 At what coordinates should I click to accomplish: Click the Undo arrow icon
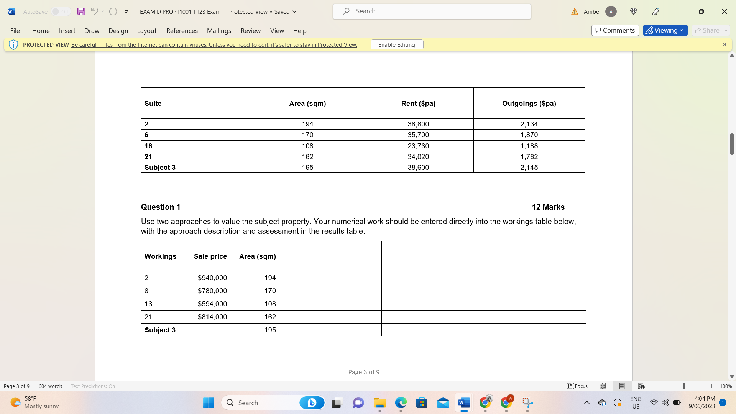[94, 11]
